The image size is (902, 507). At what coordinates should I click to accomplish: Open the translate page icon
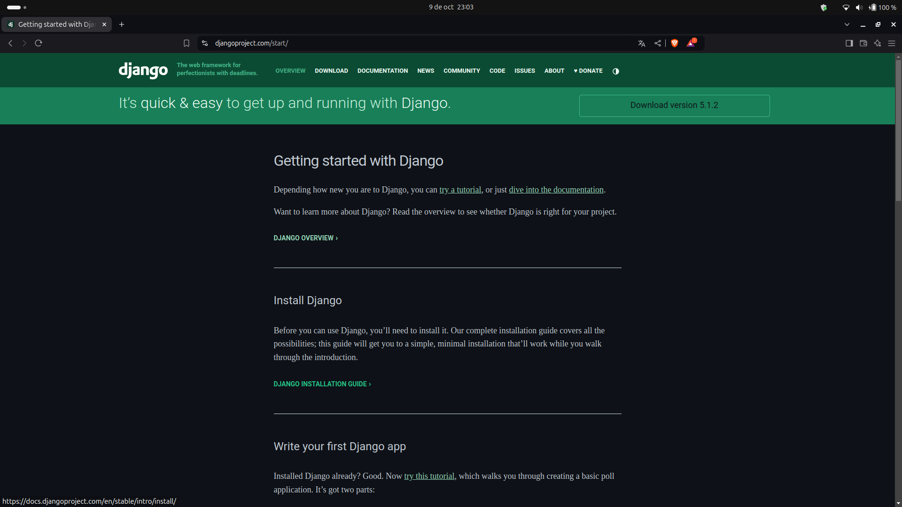click(642, 43)
